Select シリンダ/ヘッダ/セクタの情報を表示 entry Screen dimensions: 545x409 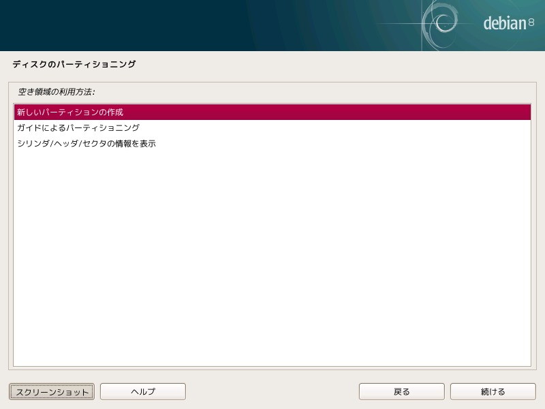coord(272,143)
